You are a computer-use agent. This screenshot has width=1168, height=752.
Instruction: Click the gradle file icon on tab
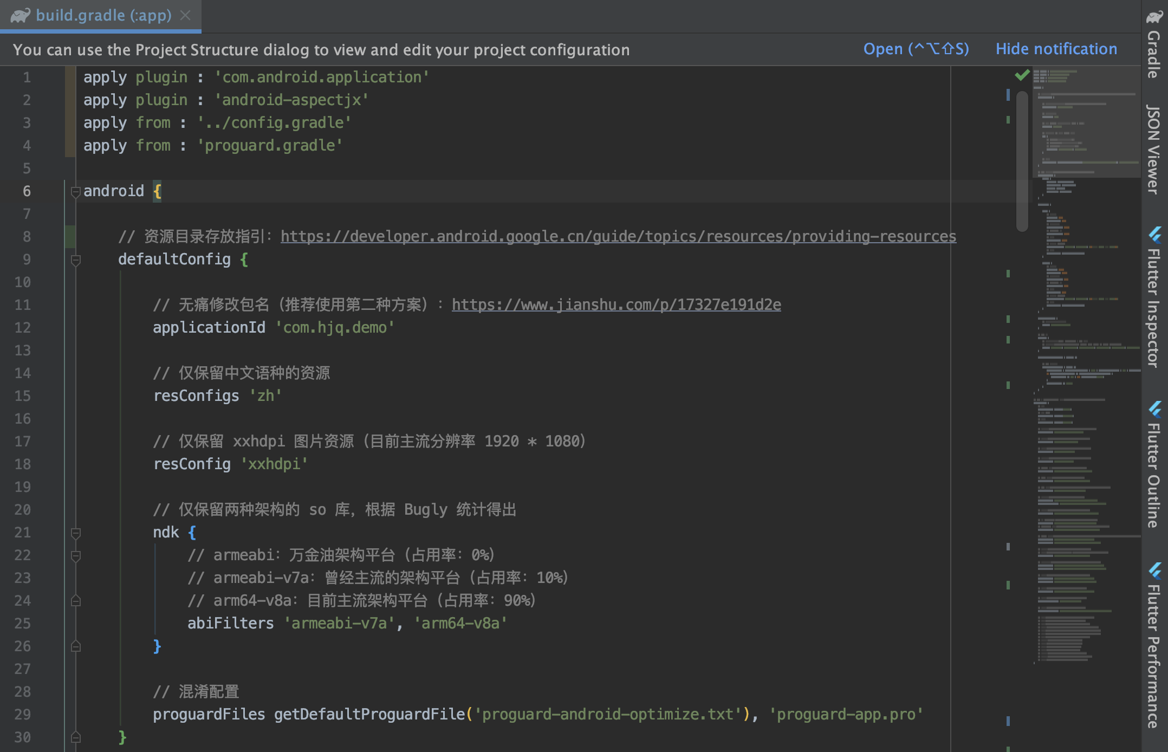(x=20, y=15)
